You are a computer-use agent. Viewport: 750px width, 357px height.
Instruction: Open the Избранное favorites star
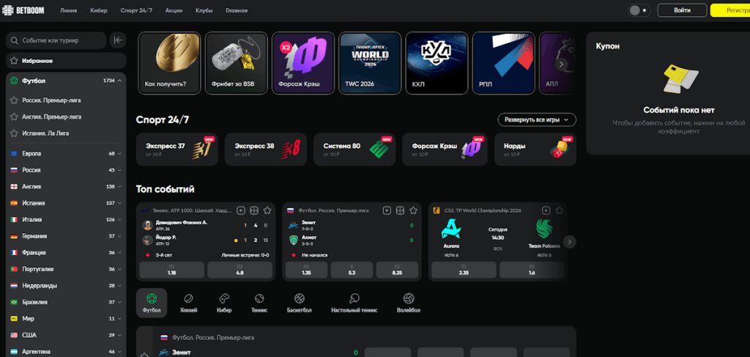(14, 62)
